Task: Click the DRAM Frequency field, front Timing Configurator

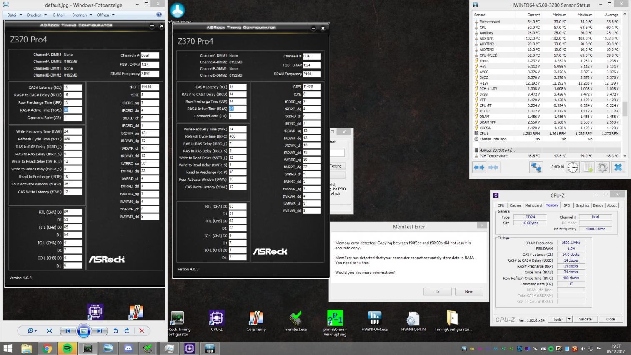Action: (x=311, y=74)
